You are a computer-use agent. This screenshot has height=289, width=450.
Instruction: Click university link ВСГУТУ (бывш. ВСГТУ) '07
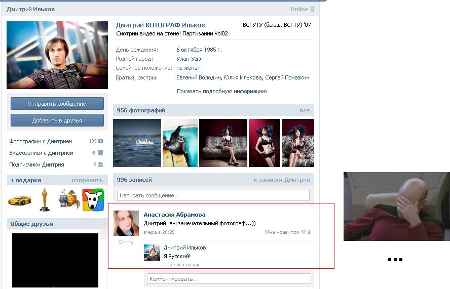click(277, 25)
